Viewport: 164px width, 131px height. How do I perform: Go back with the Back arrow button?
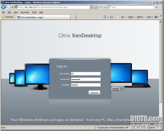coord(4,7)
